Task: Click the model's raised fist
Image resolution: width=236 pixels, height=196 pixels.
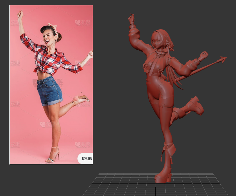Action: coord(131,19)
